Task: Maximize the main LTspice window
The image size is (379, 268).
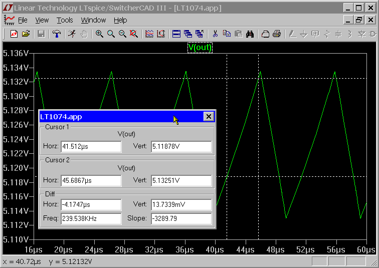Action: point(359,8)
